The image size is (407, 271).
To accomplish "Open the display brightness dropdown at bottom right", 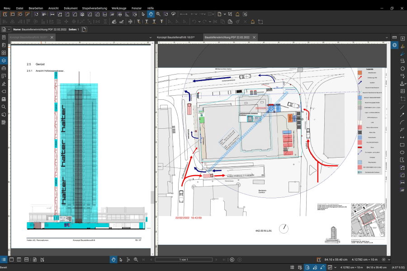I will pyautogui.click(x=389, y=260).
